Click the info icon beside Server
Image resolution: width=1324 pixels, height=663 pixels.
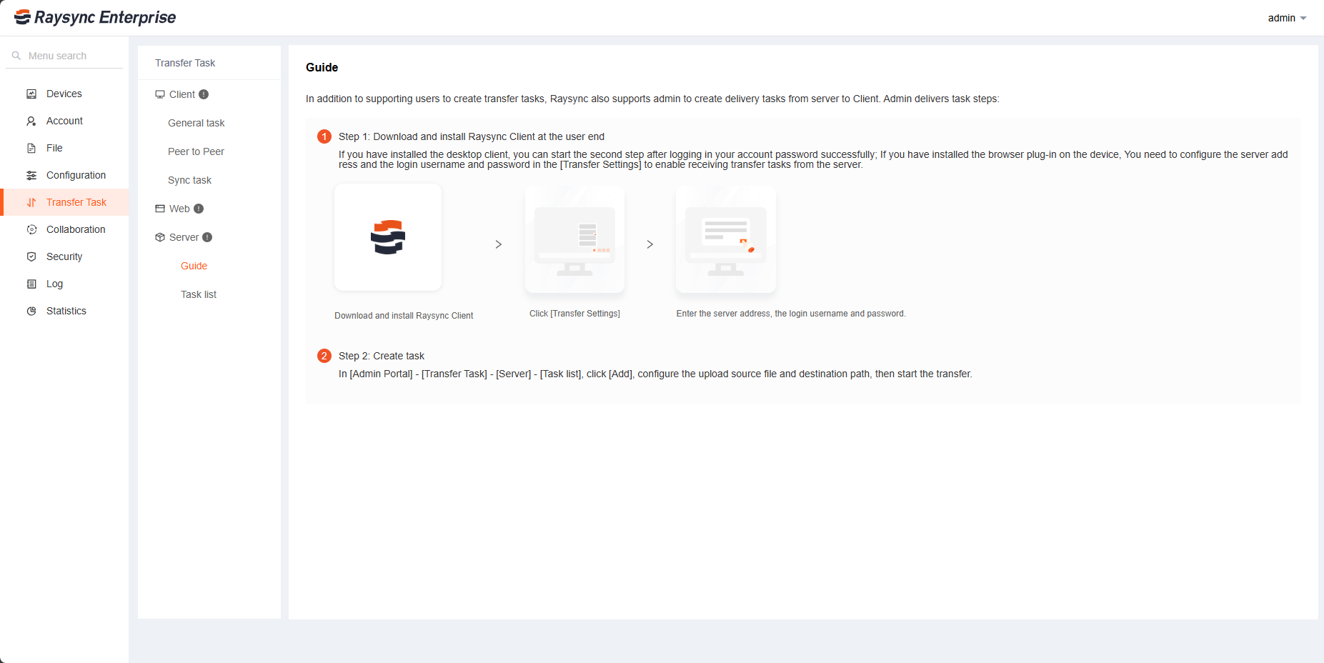pyautogui.click(x=207, y=237)
